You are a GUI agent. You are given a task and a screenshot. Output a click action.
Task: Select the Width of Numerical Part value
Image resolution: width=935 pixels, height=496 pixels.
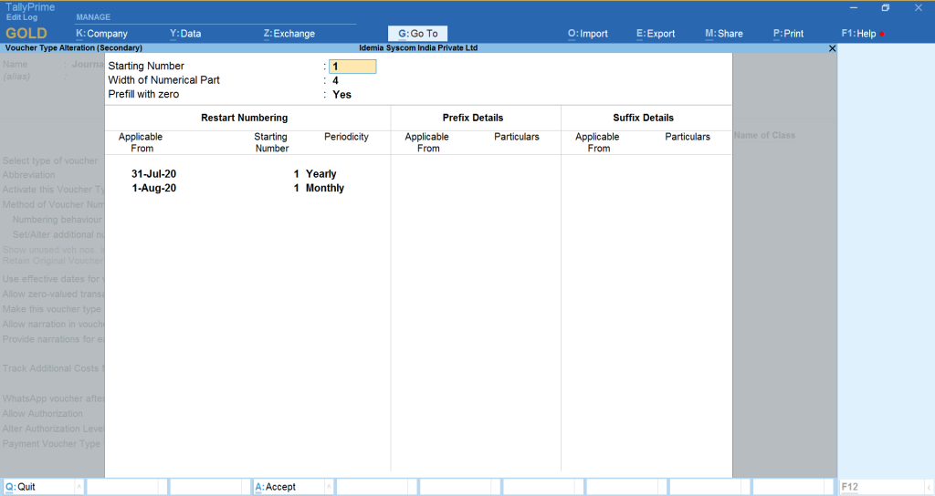tap(335, 80)
